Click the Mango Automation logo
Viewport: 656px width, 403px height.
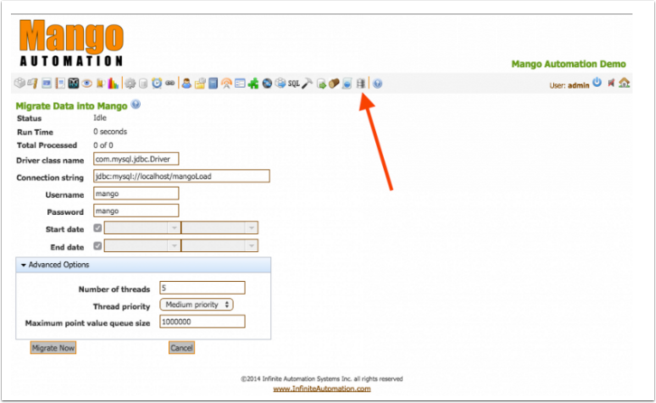tap(71, 42)
